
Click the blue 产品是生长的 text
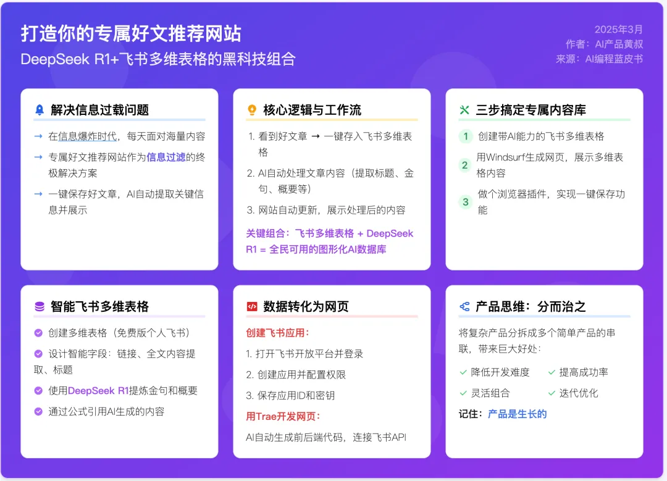coord(518,414)
